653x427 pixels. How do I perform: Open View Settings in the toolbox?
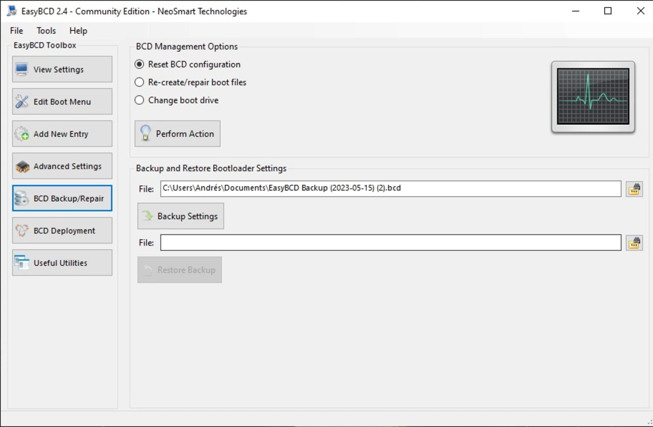click(x=62, y=69)
